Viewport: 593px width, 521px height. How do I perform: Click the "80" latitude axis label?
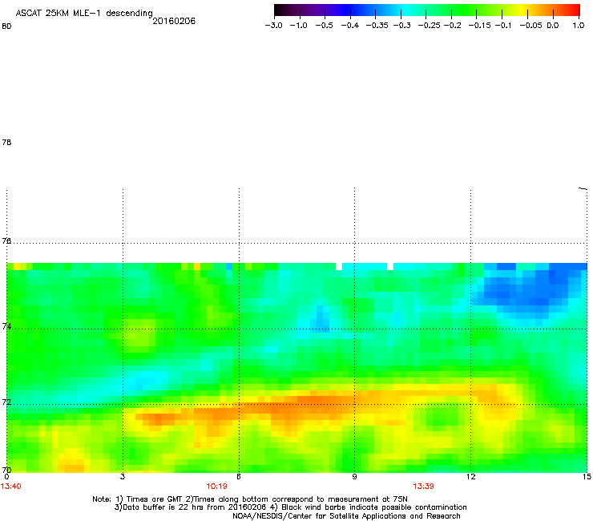pyautogui.click(x=6, y=26)
